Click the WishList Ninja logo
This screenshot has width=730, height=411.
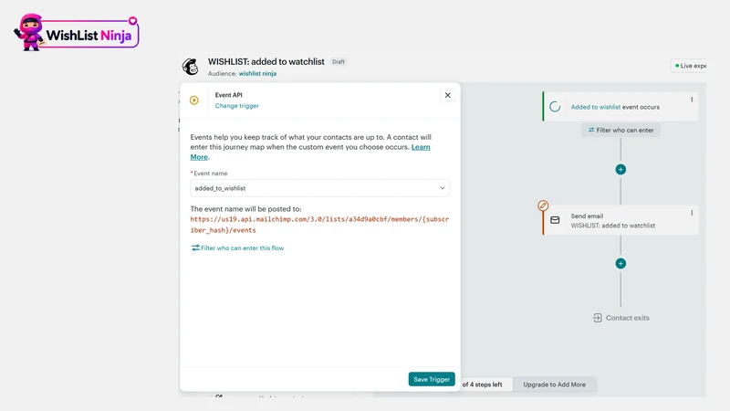click(77, 33)
